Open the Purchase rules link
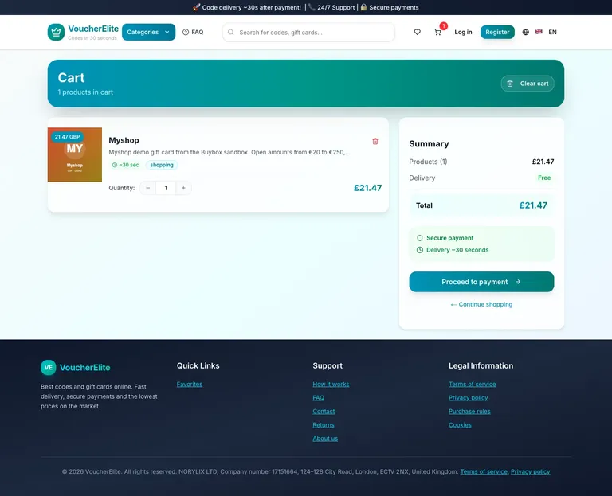The height and width of the screenshot is (496, 612). pyautogui.click(x=469, y=412)
